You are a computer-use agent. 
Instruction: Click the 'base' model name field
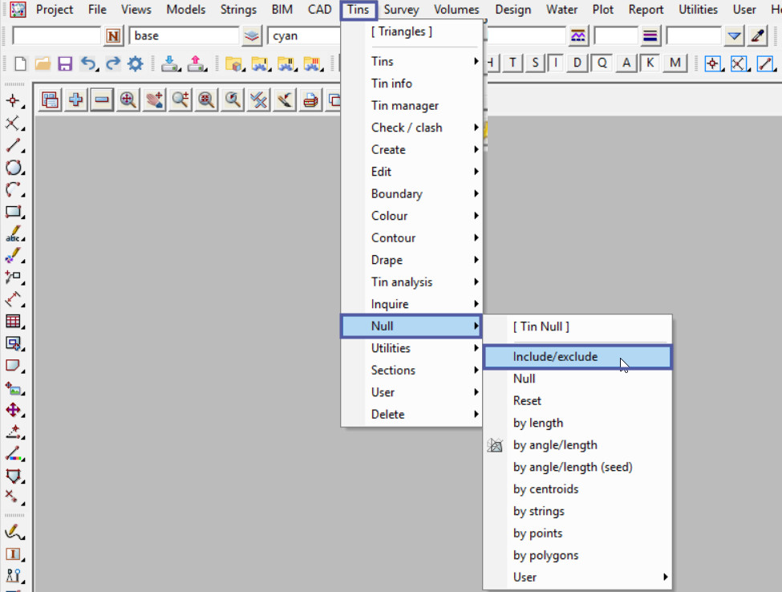pos(184,36)
